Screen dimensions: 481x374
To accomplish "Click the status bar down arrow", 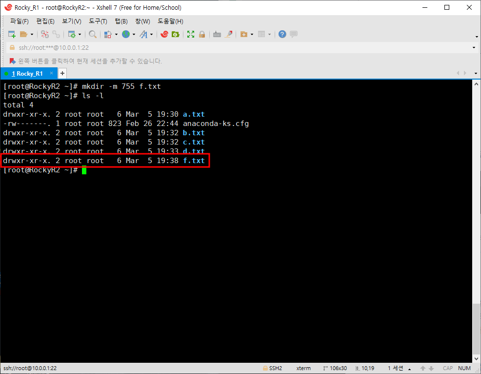I will pyautogui.click(x=431, y=368).
